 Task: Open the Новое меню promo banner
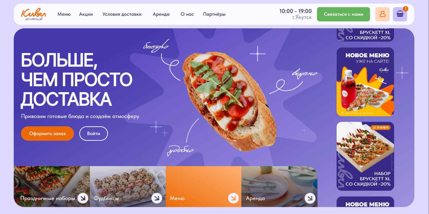(365, 82)
